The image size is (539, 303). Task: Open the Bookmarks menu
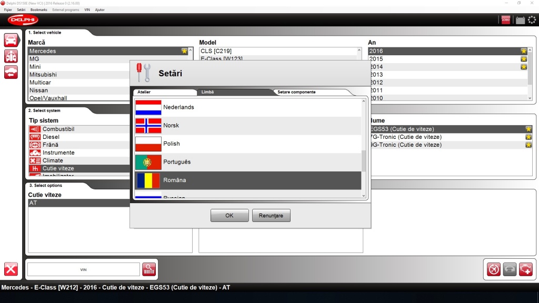point(39,10)
